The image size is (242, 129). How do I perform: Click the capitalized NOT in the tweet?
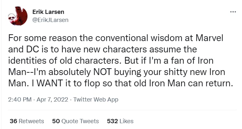pos(103,72)
